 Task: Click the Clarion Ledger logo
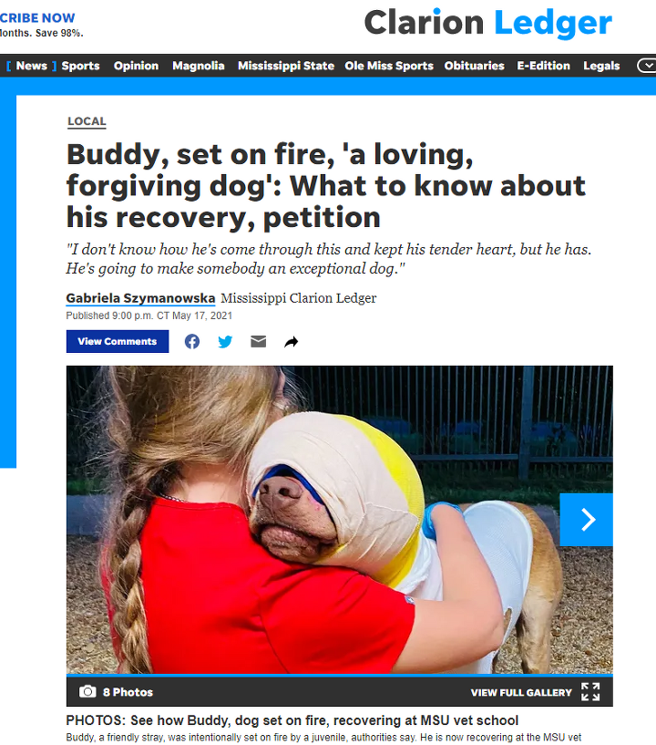click(x=488, y=22)
